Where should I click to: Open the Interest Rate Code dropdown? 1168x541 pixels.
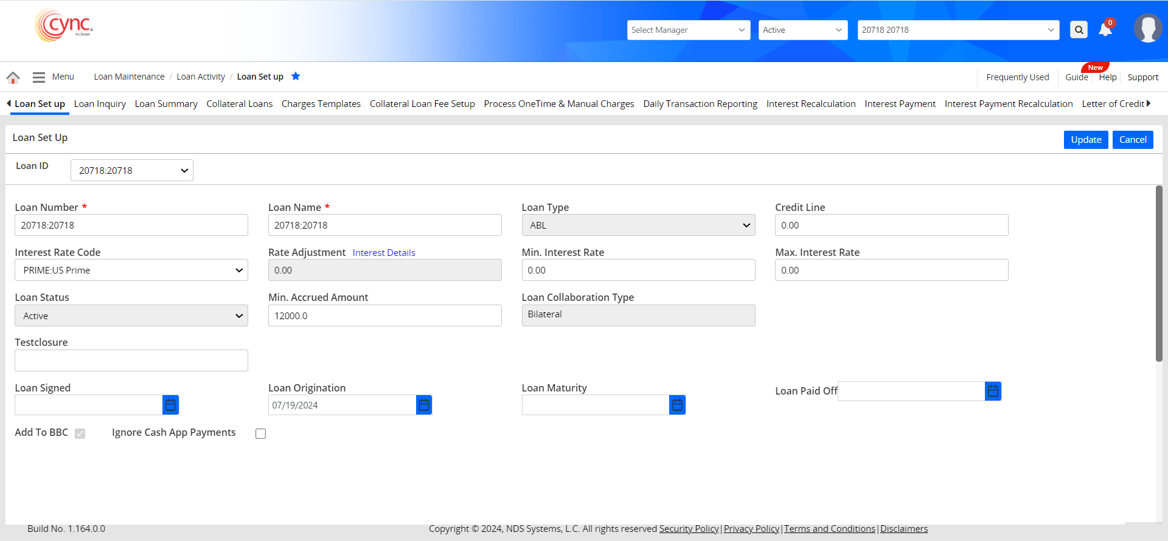[131, 270]
